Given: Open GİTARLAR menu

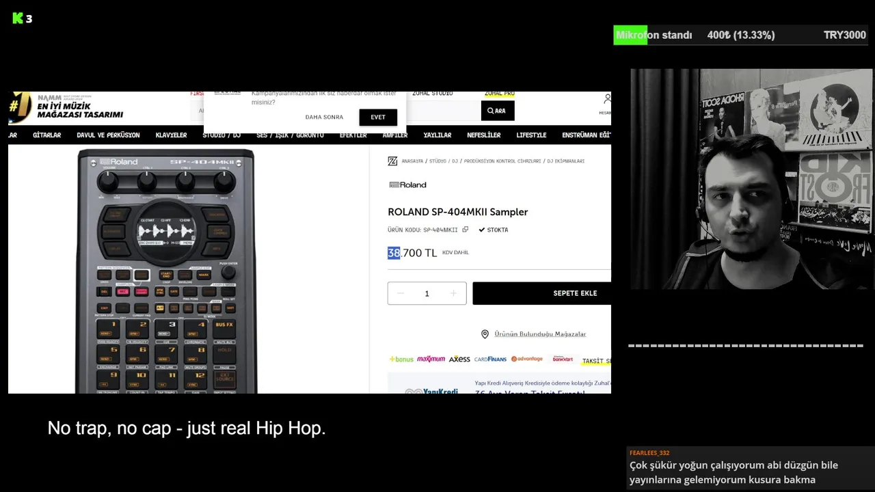Looking at the screenshot, I should (47, 135).
